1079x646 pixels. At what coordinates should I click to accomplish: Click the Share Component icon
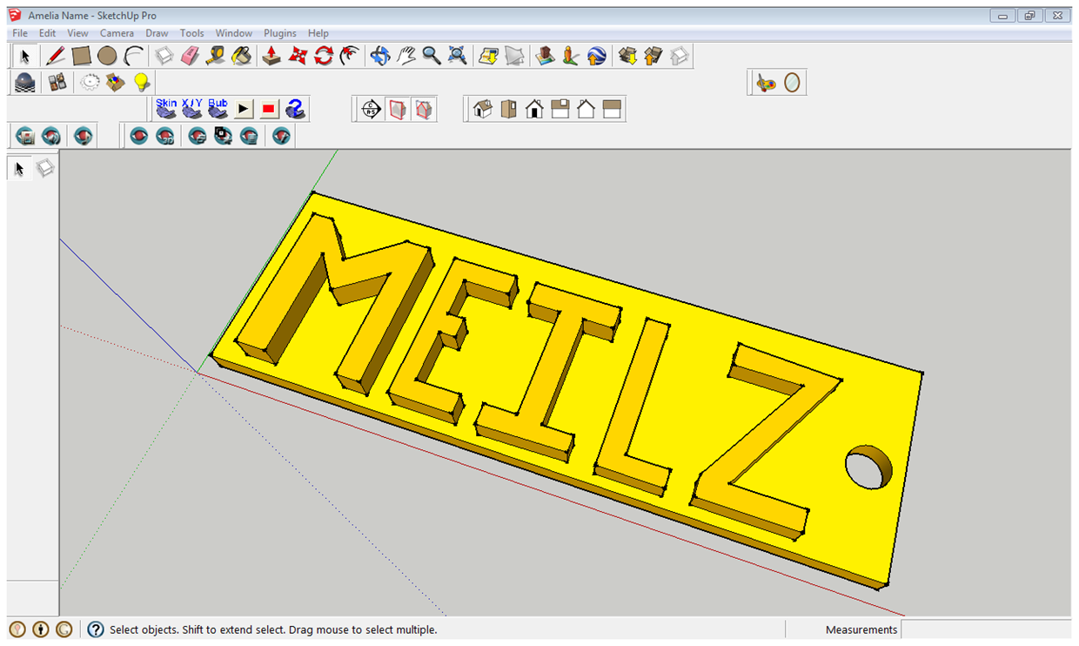[x=679, y=56]
